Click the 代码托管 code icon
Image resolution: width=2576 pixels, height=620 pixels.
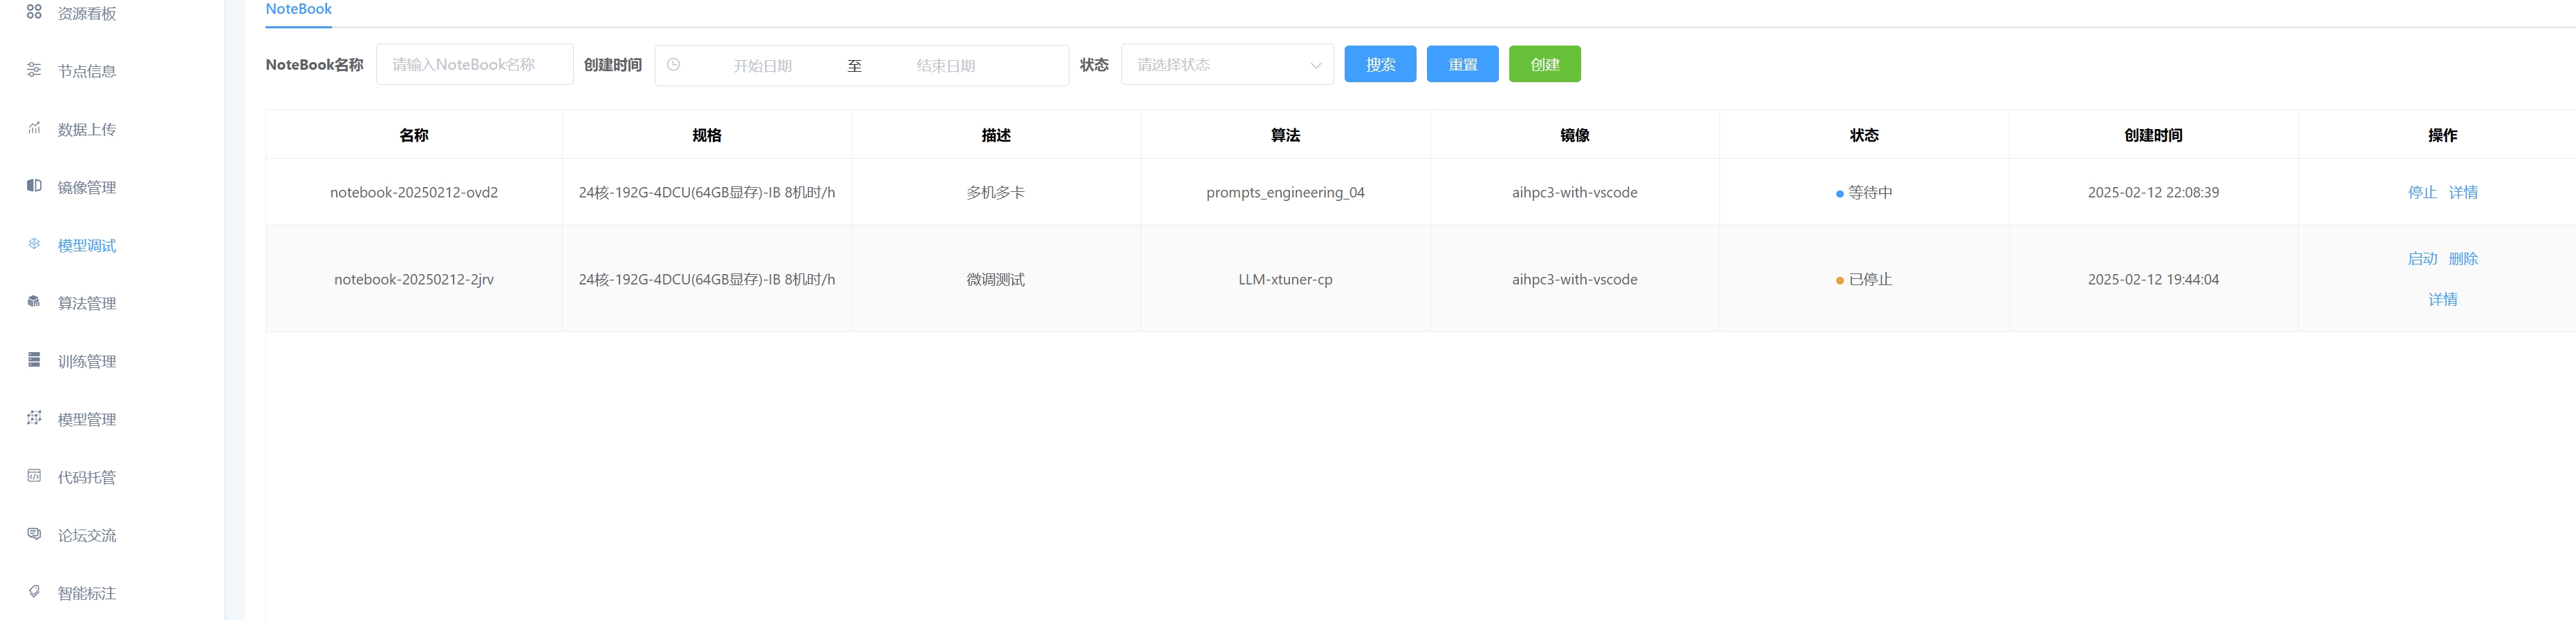tap(34, 475)
